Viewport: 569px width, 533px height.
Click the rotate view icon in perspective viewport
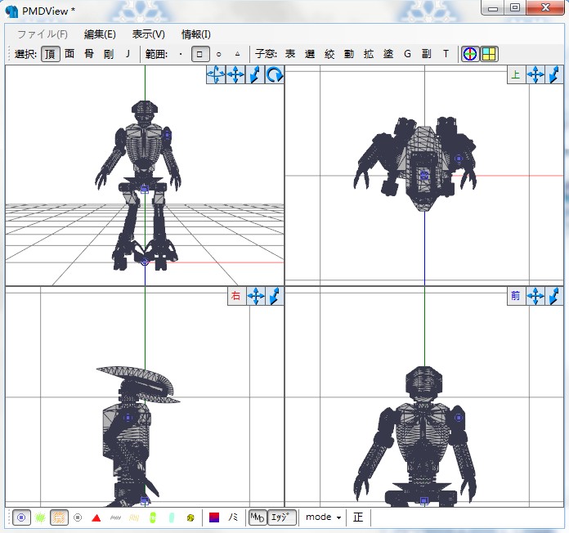[x=275, y=74]
